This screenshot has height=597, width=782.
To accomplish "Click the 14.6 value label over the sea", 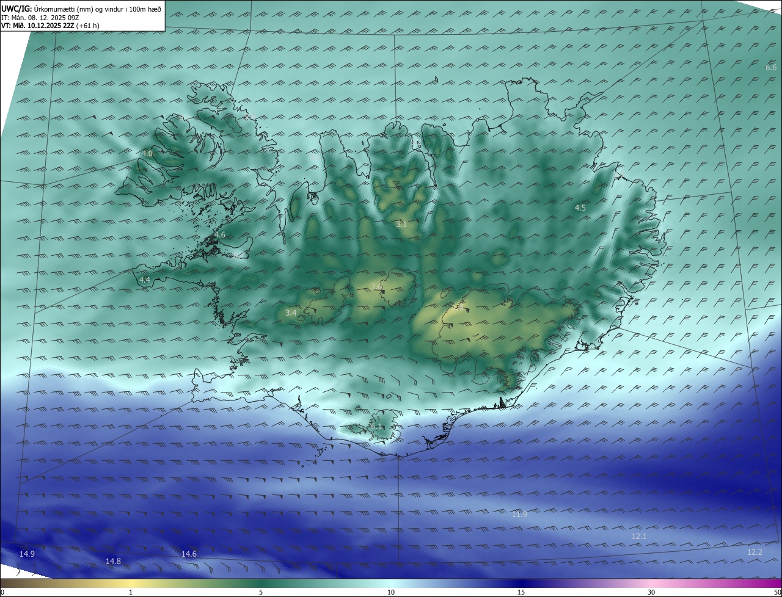I will click(189, 554).
